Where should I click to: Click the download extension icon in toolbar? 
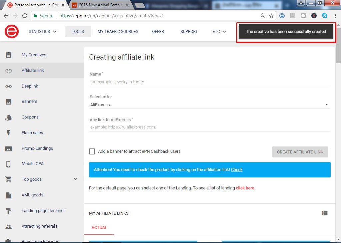pyautogui.click(x=293, y=16)
